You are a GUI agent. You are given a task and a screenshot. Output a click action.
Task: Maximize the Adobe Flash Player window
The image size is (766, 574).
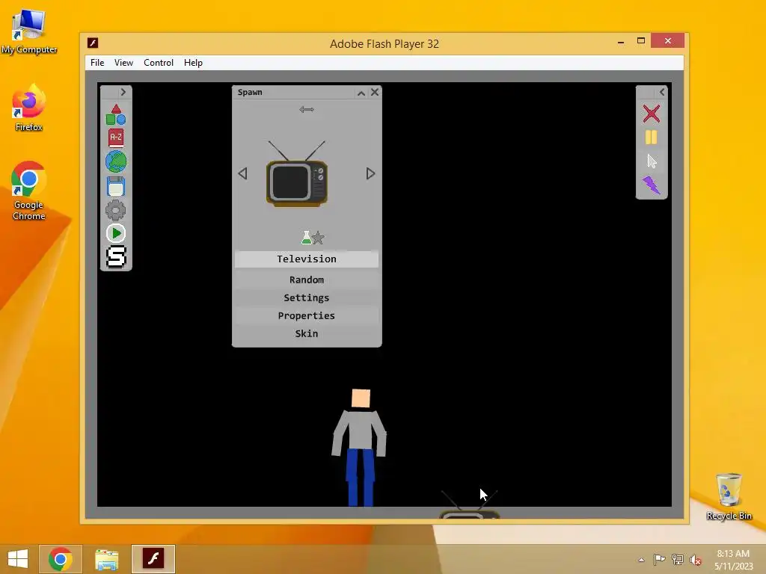click(641, 41)
